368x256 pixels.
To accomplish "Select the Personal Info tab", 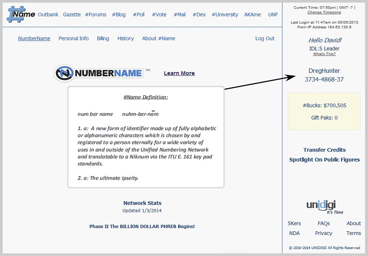I will click(x=74, y=39).
